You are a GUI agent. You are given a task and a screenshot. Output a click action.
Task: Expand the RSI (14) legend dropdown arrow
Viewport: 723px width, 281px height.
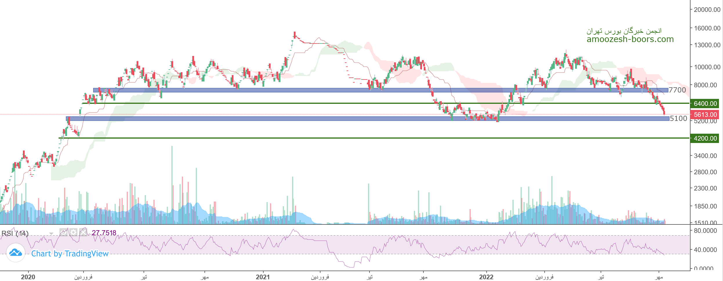pos(51,234)
